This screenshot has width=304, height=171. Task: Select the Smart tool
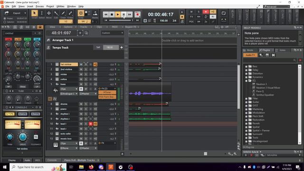(35, 13)
